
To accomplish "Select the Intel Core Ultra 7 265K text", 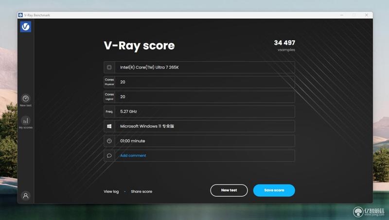I will [x=149, y=67].
